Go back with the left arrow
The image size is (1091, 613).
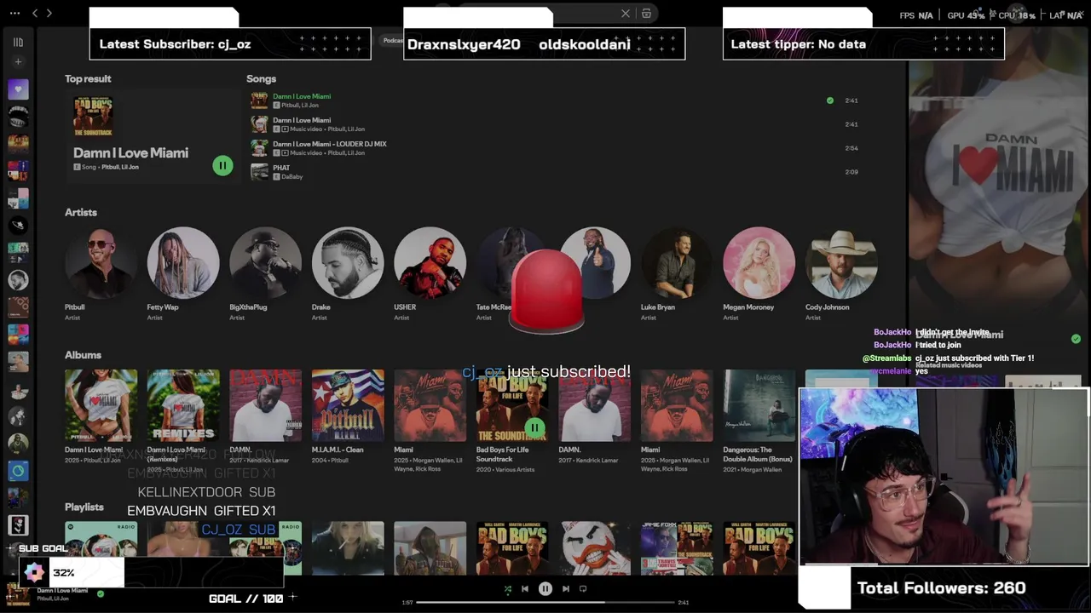tap(34, 13)
